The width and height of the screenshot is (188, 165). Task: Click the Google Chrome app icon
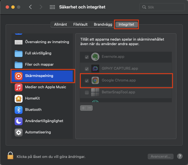[95, 80]
